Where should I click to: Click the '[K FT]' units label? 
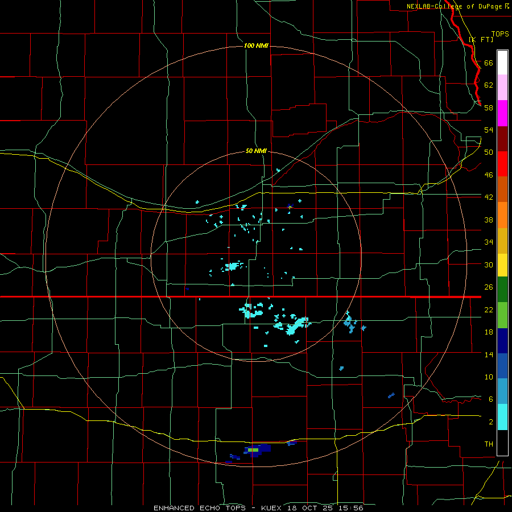pos(481,39)
